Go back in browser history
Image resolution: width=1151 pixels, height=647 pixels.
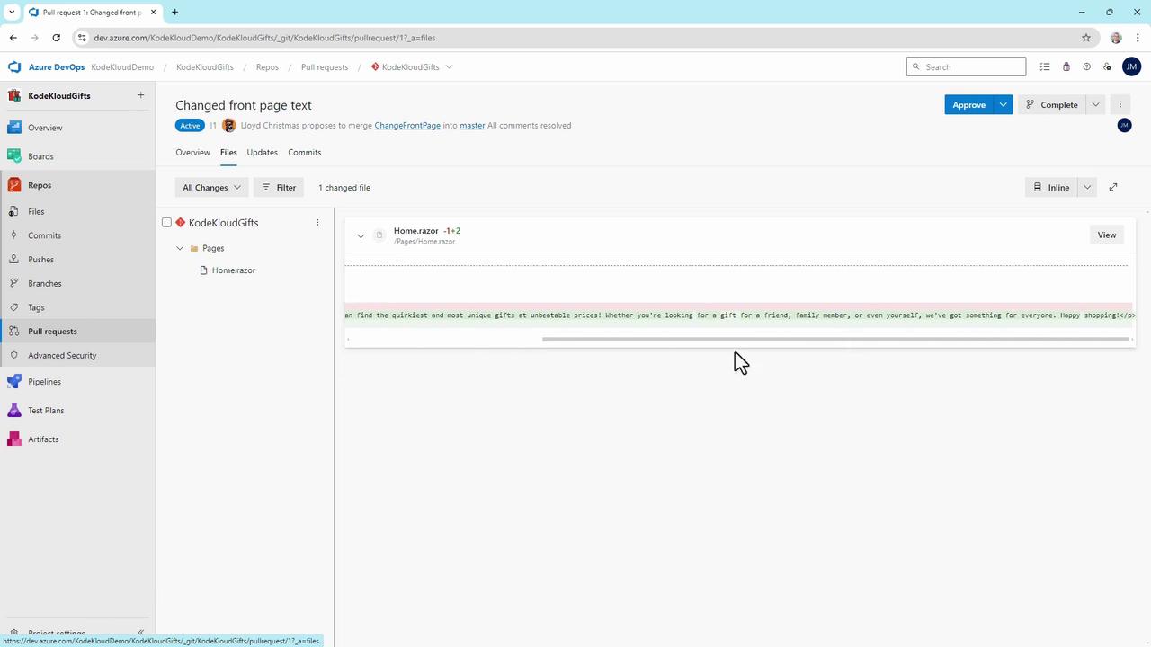click(13, 38)
